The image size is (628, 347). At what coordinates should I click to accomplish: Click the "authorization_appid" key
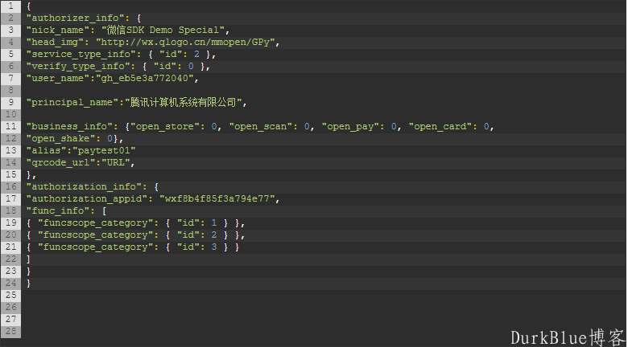87,198
